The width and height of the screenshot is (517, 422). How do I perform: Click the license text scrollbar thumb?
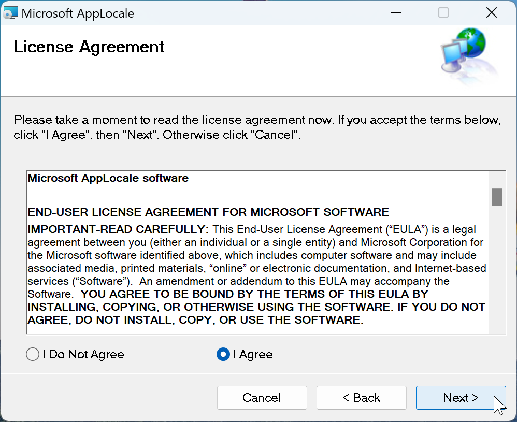pyautogui.click(x=497, y=197)
